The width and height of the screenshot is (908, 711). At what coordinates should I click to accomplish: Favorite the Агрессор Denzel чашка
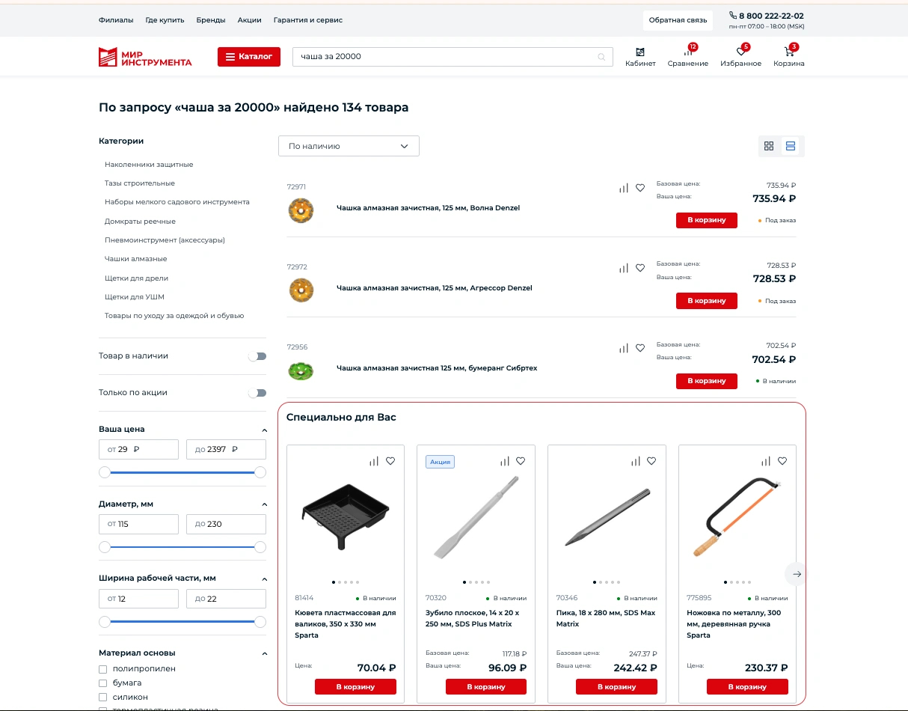(640, 268)
